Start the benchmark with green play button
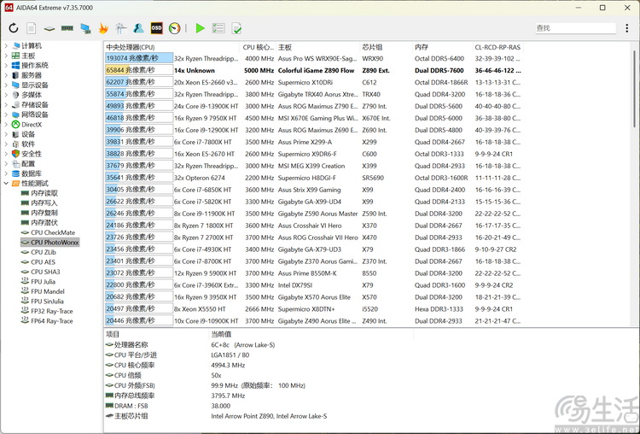This screenshot has width=640, height=434. click(200, 28)
